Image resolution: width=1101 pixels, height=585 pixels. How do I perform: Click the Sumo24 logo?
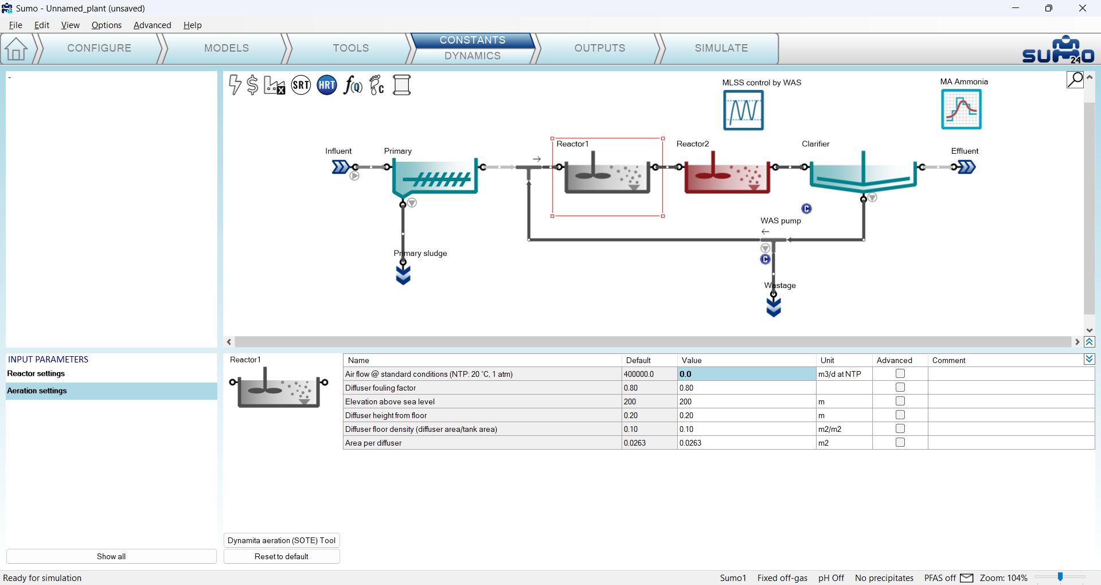(1058, 50)
